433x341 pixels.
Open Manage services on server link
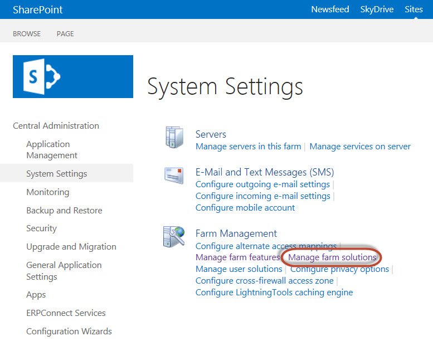[x=360, y=147]
